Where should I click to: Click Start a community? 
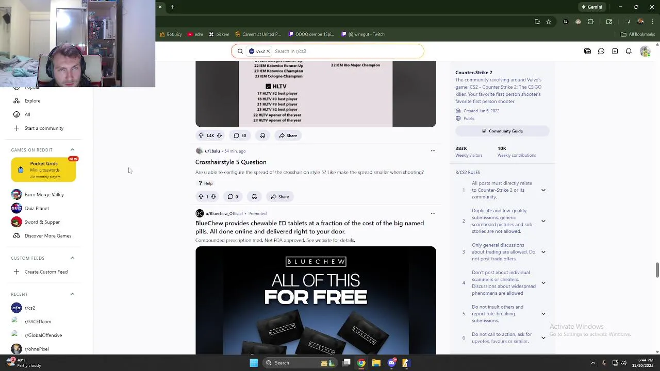point(44,128)
